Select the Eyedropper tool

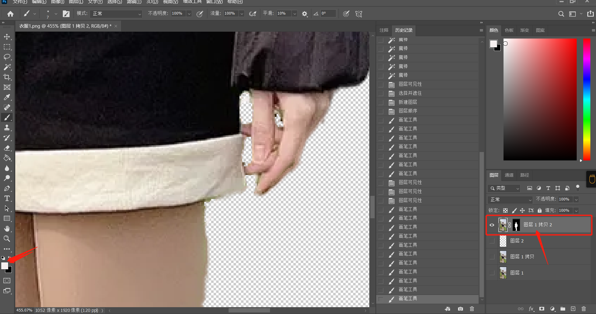tap(7, 97)
